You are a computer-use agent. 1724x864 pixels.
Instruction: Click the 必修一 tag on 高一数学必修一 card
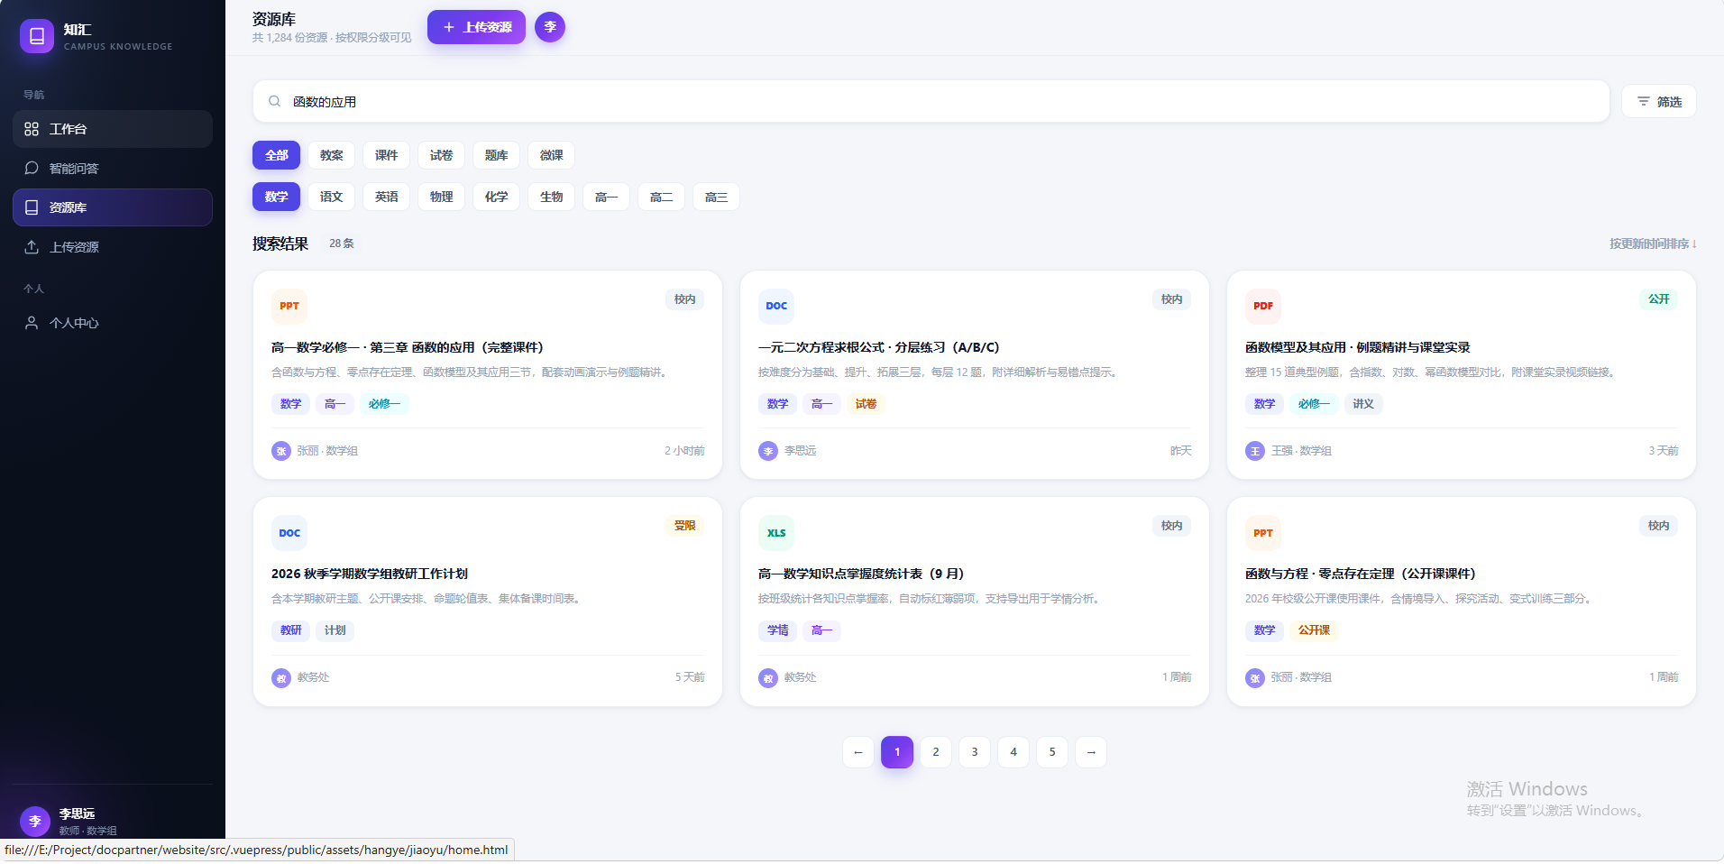(384, 404)
